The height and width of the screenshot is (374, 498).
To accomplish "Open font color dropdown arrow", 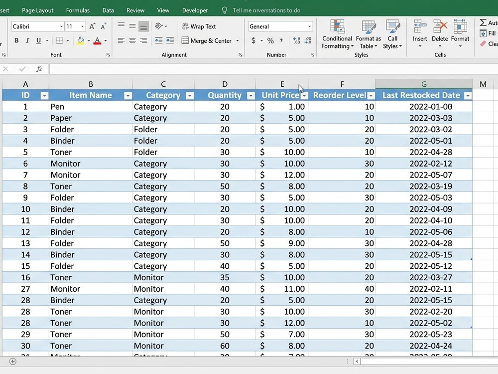I will (x=106, y=41).
